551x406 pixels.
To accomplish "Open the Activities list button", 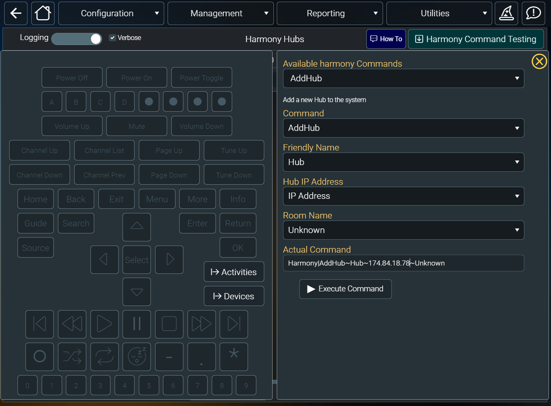I will click(x=234, y=272).
